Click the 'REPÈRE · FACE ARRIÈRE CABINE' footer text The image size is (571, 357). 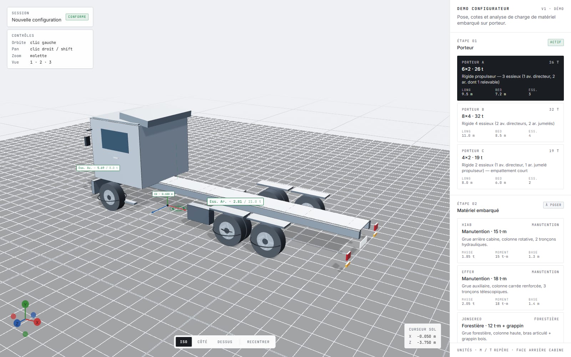click(x=529, y=350)
